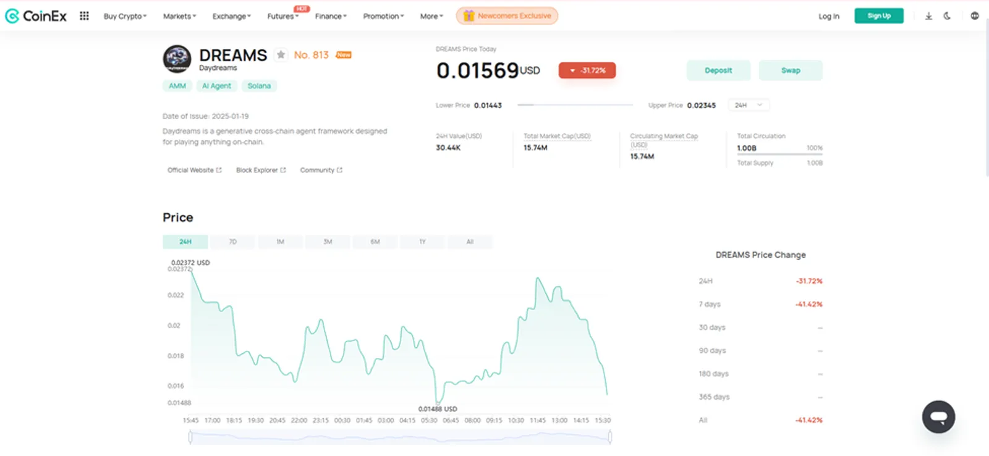Click the 7 days price change row
Screen dimensions: 989x456
click(760, 304)
